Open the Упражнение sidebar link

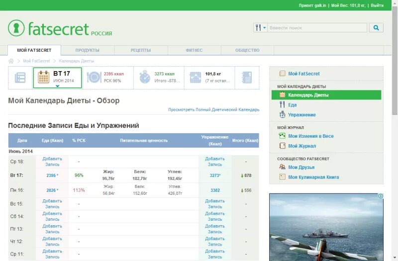(x=302, y=115)
